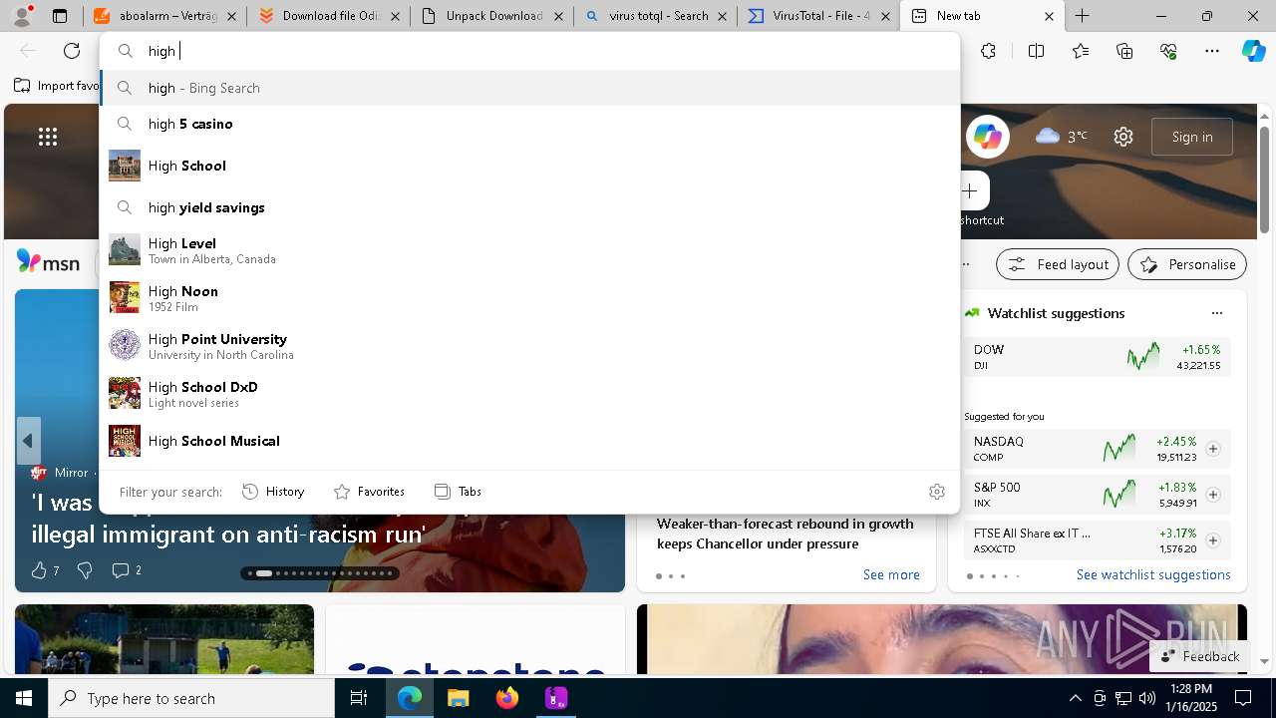Screen dimensions: 1276x718
Task: Switch to the aboalarm tab
Action: tap(164, 16)
